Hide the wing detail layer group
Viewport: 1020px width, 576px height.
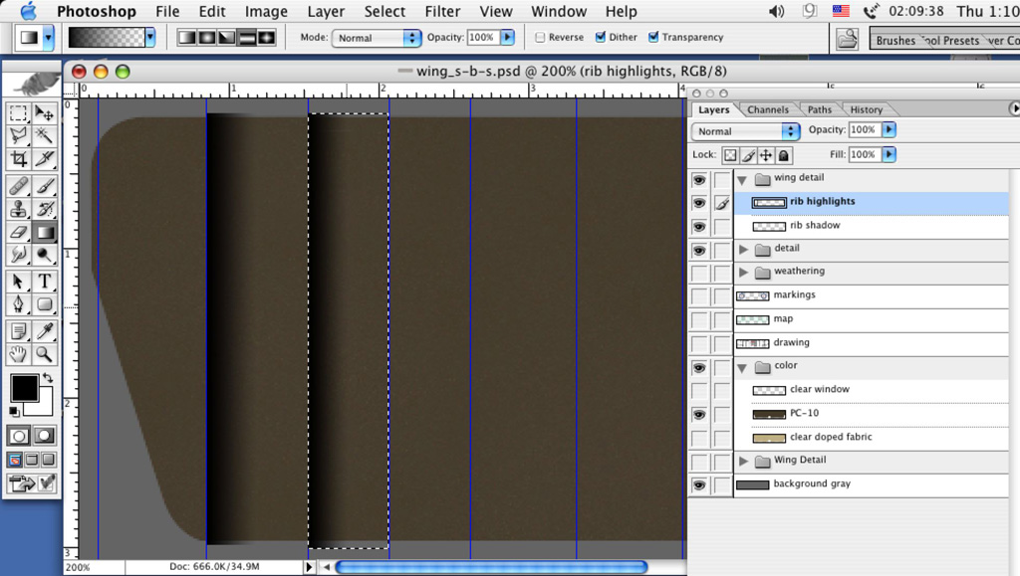[x=699, y=180]
